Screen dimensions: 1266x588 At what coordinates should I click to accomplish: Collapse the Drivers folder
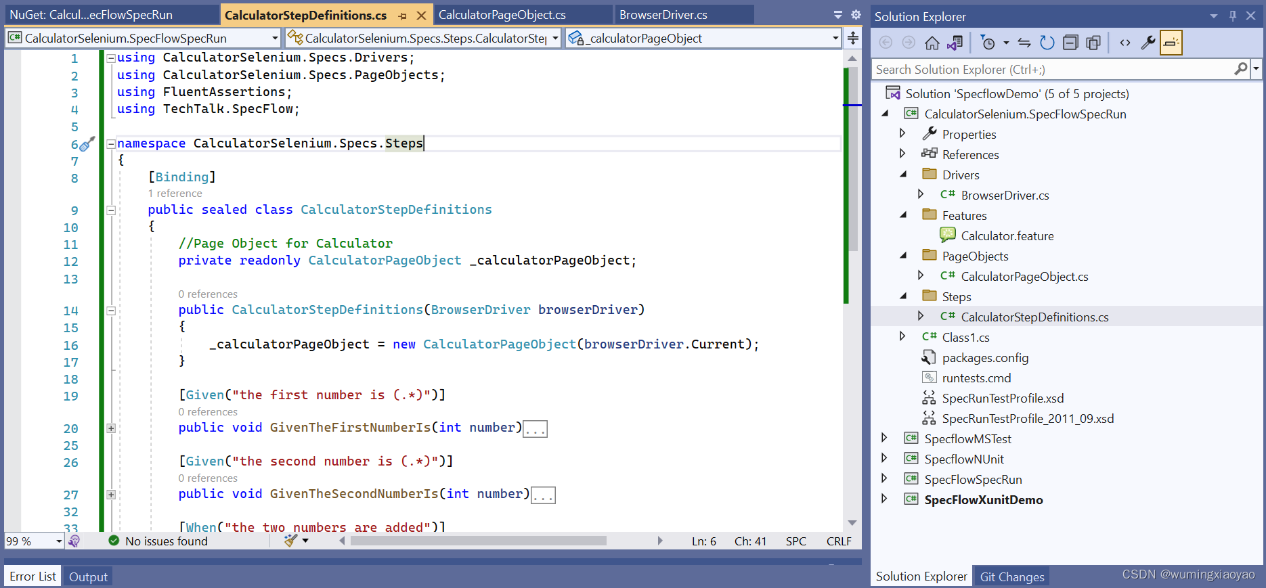903,174
